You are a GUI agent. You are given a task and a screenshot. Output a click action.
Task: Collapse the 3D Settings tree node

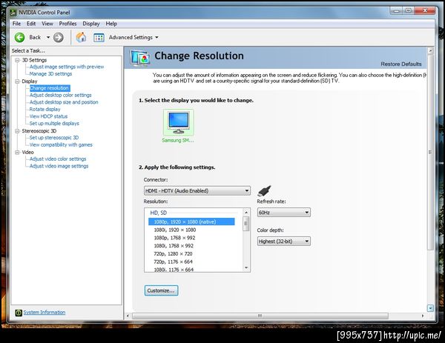click(17, 60)
